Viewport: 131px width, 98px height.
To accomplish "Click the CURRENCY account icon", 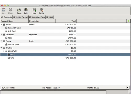I will tap(6, 51).
